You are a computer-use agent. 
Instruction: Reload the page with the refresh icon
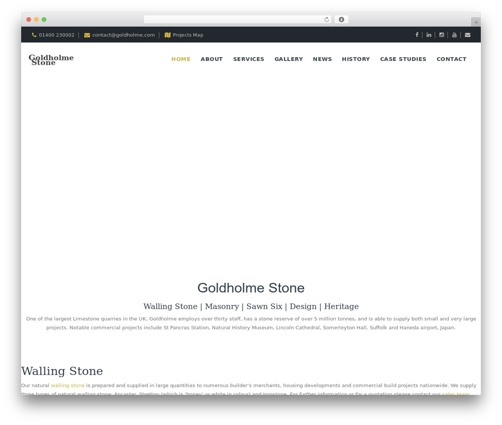click(326, 20)
